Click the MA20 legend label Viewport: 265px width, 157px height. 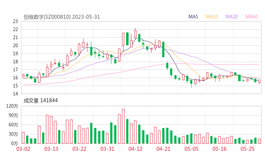tap(232, 17)
